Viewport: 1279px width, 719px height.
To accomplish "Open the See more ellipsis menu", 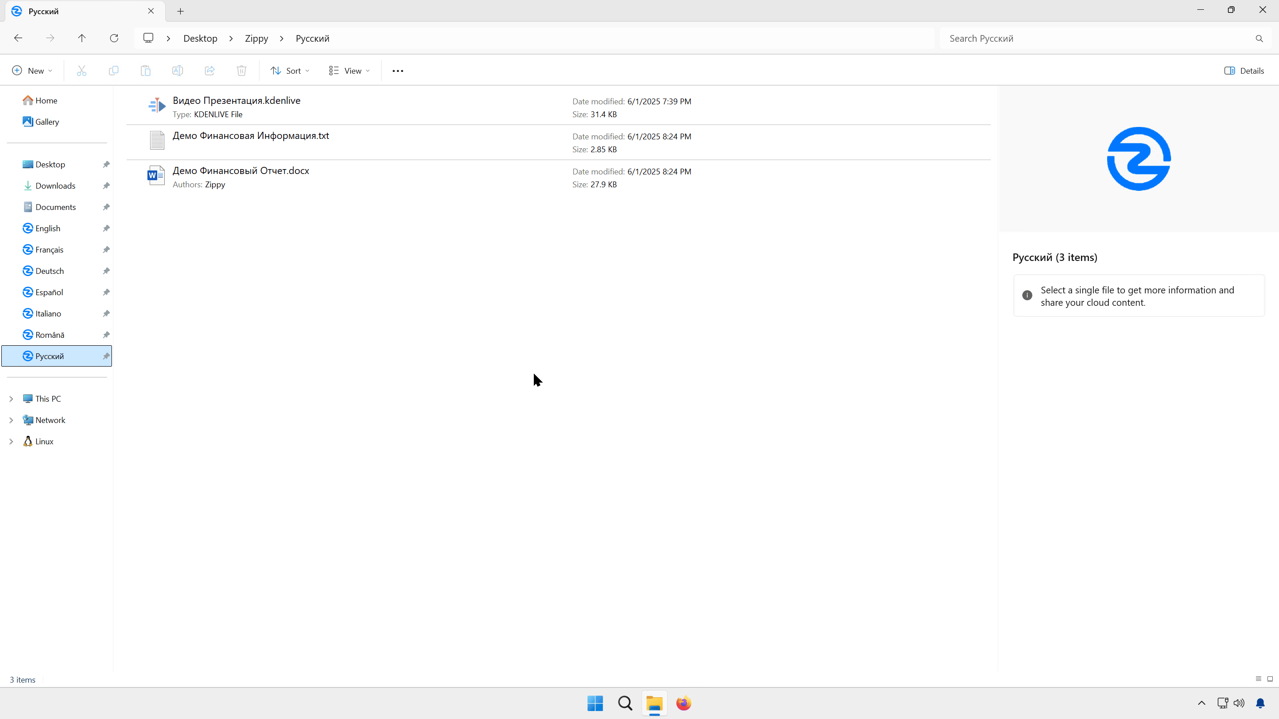I will click(398, 71).
